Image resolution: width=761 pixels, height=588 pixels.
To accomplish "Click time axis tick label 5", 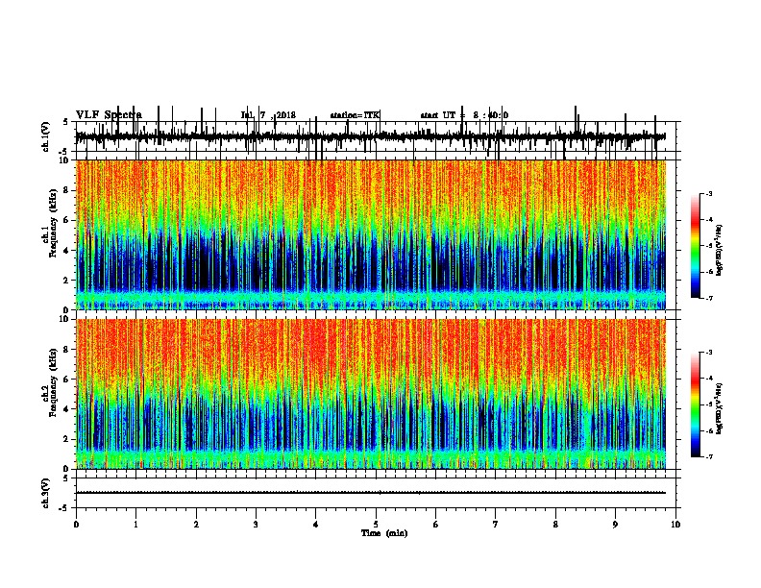I will [376, 525].
